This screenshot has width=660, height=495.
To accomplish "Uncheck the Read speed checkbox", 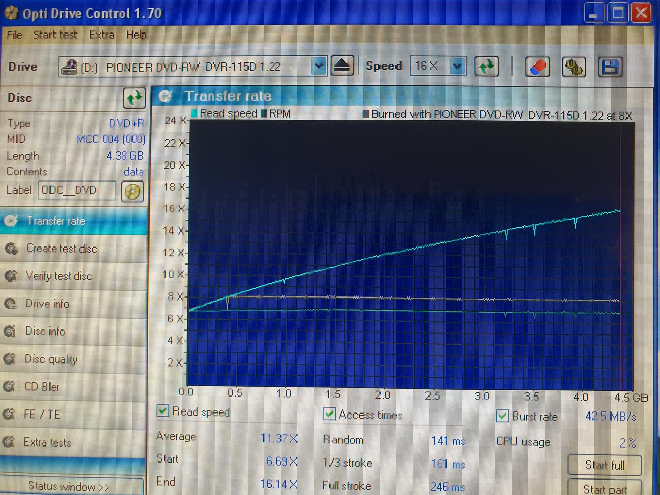I will 163,411.
